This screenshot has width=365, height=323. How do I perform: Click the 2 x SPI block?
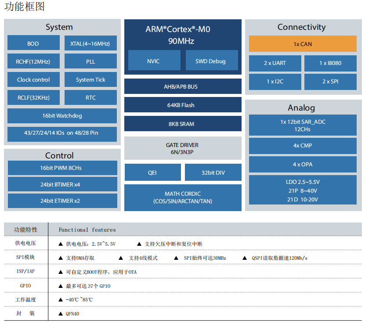tap(330, 82)
